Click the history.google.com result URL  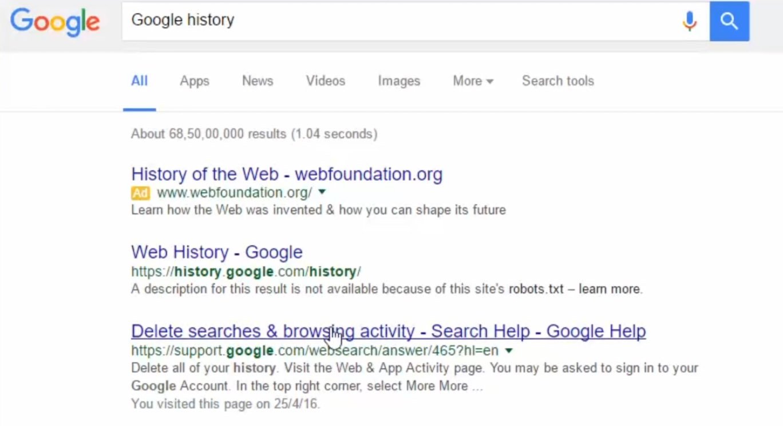click(x=246, y=271)
